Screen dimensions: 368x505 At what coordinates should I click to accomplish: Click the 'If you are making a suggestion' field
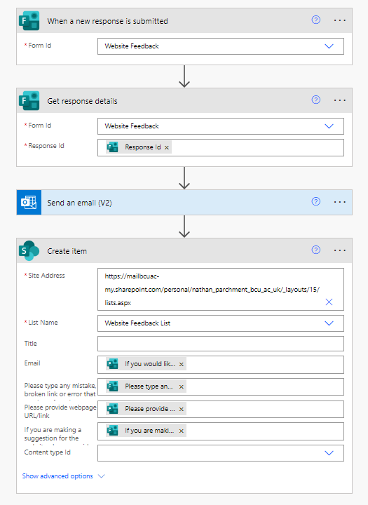(221, 431)
